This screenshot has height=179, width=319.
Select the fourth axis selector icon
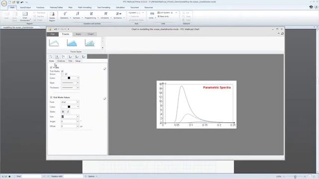point(70,57)
